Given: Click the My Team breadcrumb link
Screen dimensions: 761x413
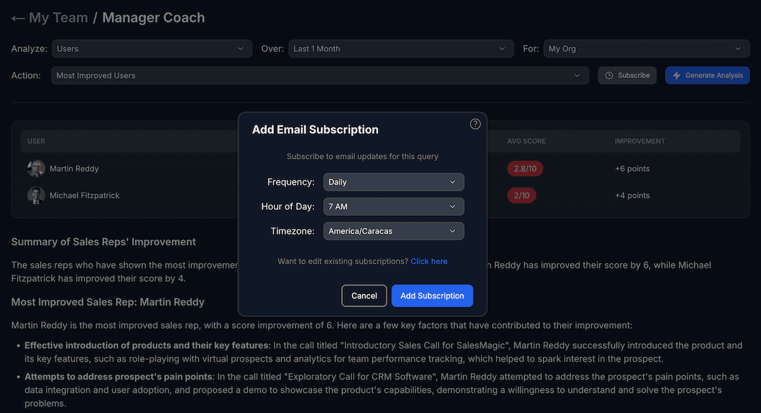Looking at the screenshot, I should pyautogui.click(x=58, y=18).
